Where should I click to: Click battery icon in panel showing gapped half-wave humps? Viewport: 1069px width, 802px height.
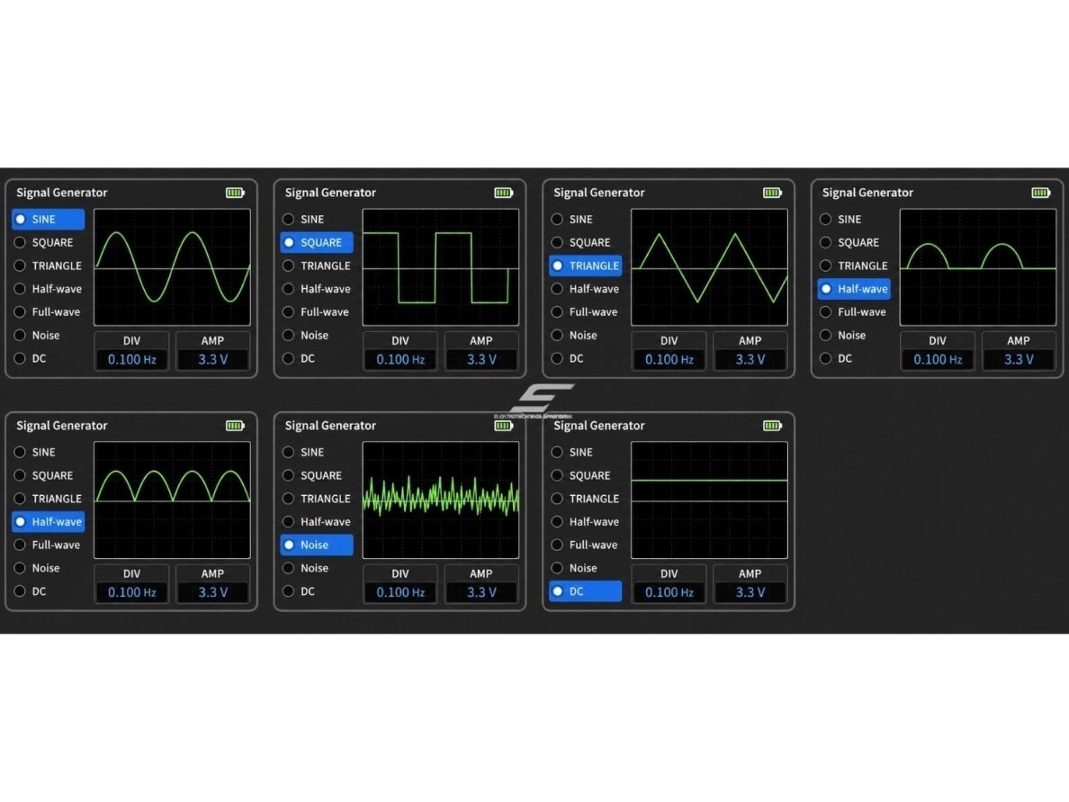click(1041, 193)
